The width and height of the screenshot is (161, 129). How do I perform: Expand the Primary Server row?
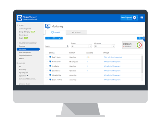tap(47, 61)
